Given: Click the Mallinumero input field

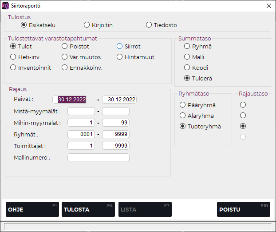Looking at the screenshot, I should [x=98, y=157].
